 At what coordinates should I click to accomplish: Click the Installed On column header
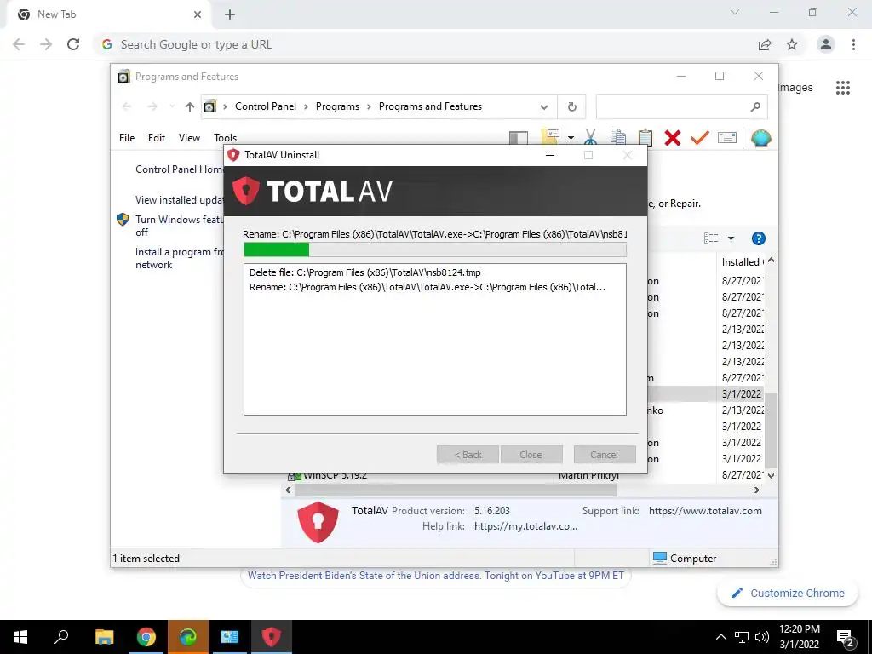coord(742,262)
